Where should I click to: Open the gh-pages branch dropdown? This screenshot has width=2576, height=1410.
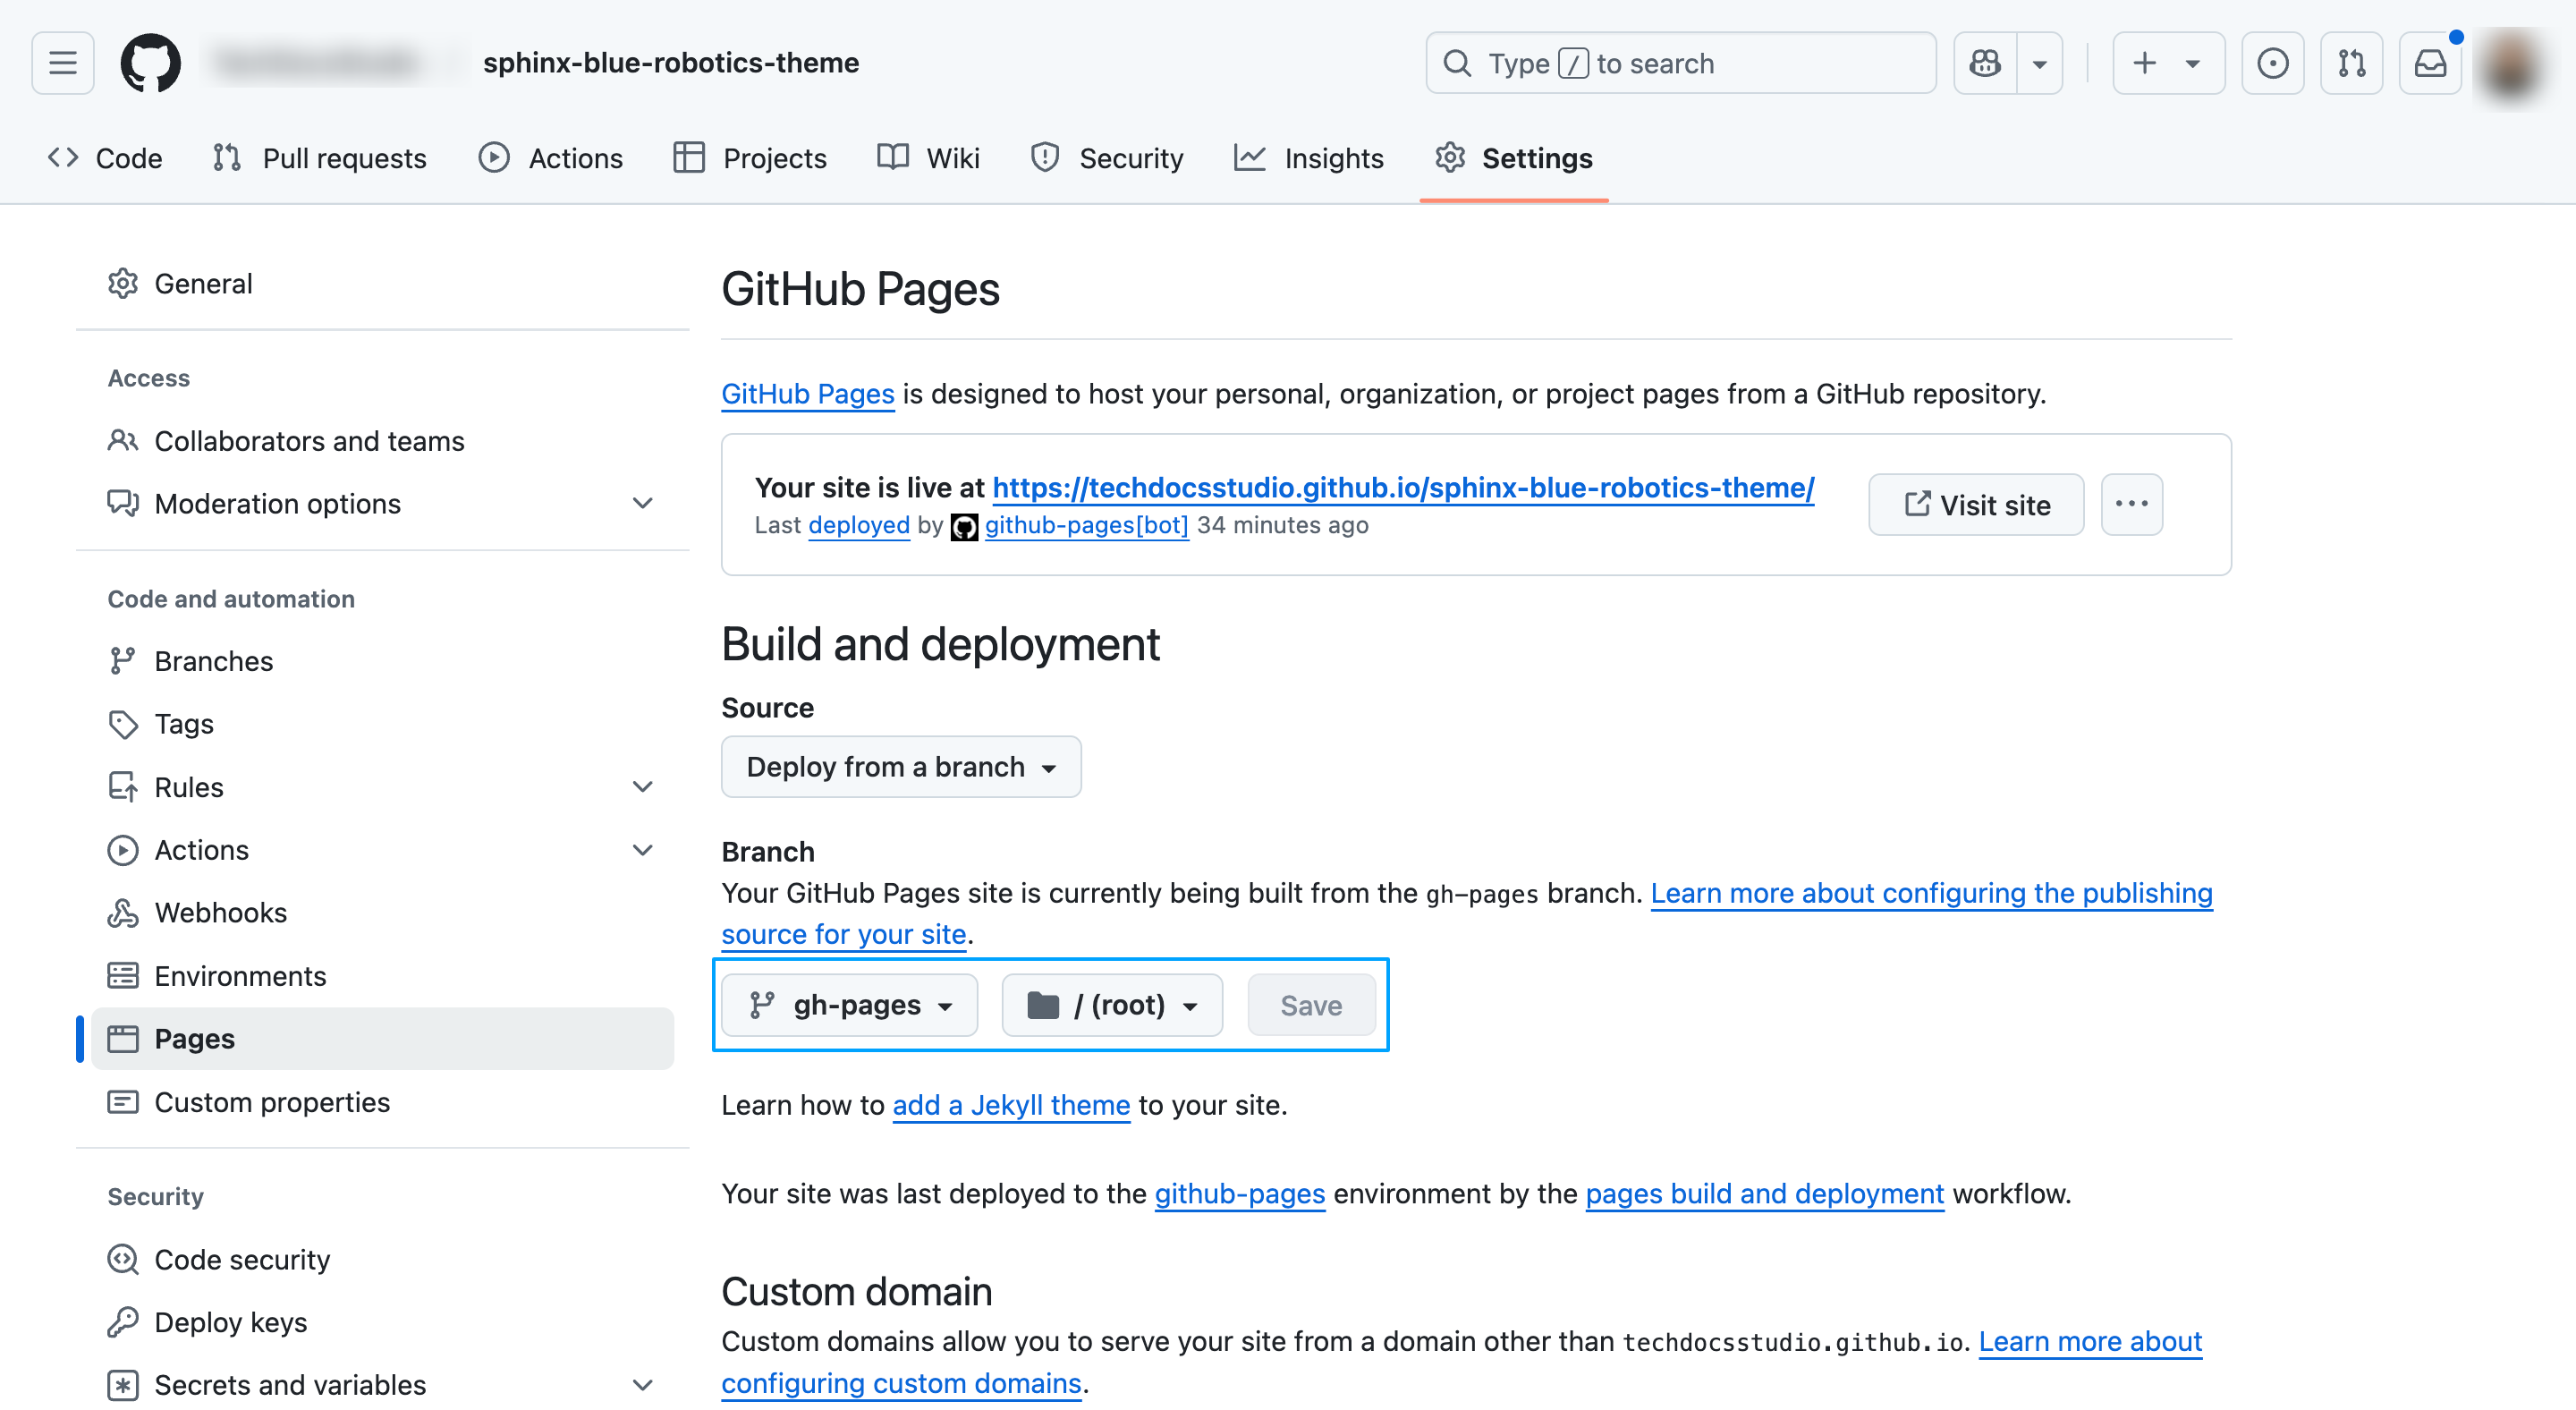[849, 1005]
